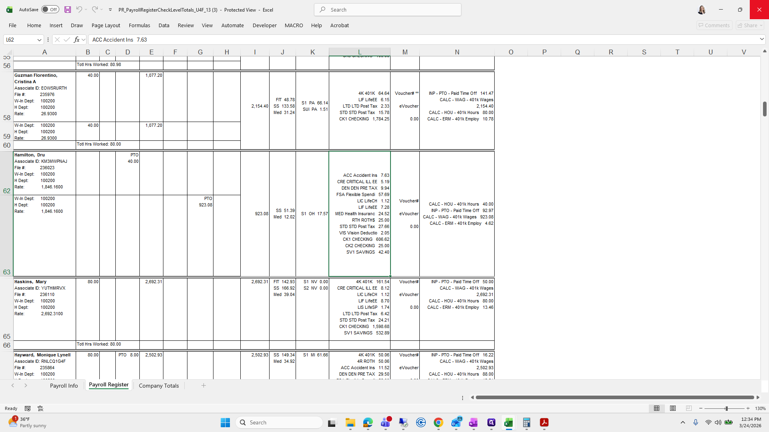Image resolution: width=769 pixels, height=432 pixels.
Task: Click the Comments button
Action: pyautogui.click(x=714, y=25)
